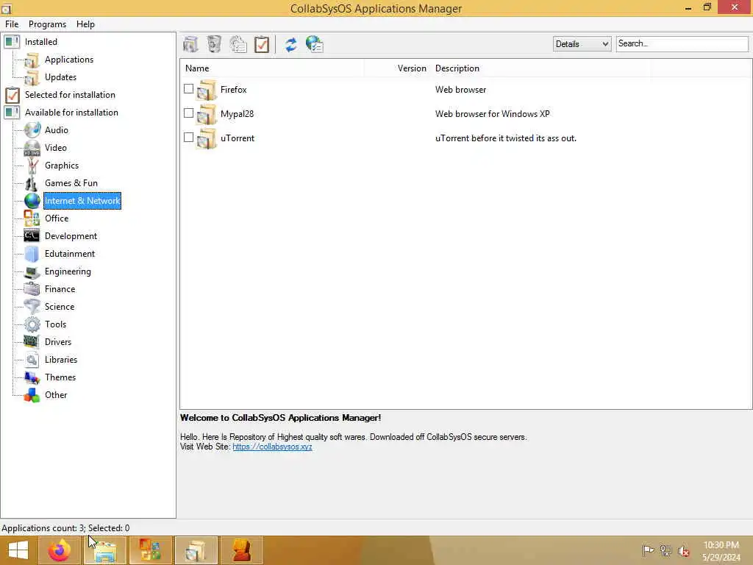
Task: Click the Action Center flag tray icon
Action: point(648,550)
